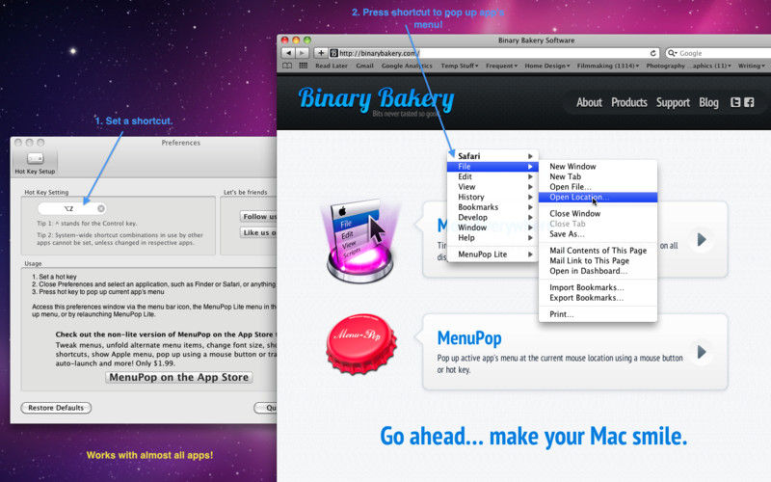The image size is (771, 482).
Task: Choose Mail Contents of This Page
Action: (598, 251)
